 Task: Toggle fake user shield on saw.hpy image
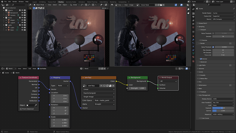(x=104, y=86)
